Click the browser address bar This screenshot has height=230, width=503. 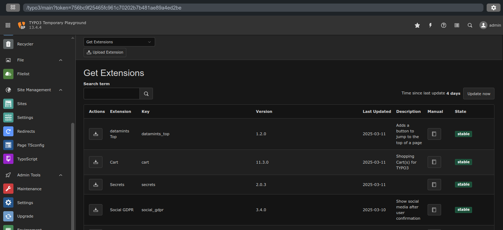[253, 7]
